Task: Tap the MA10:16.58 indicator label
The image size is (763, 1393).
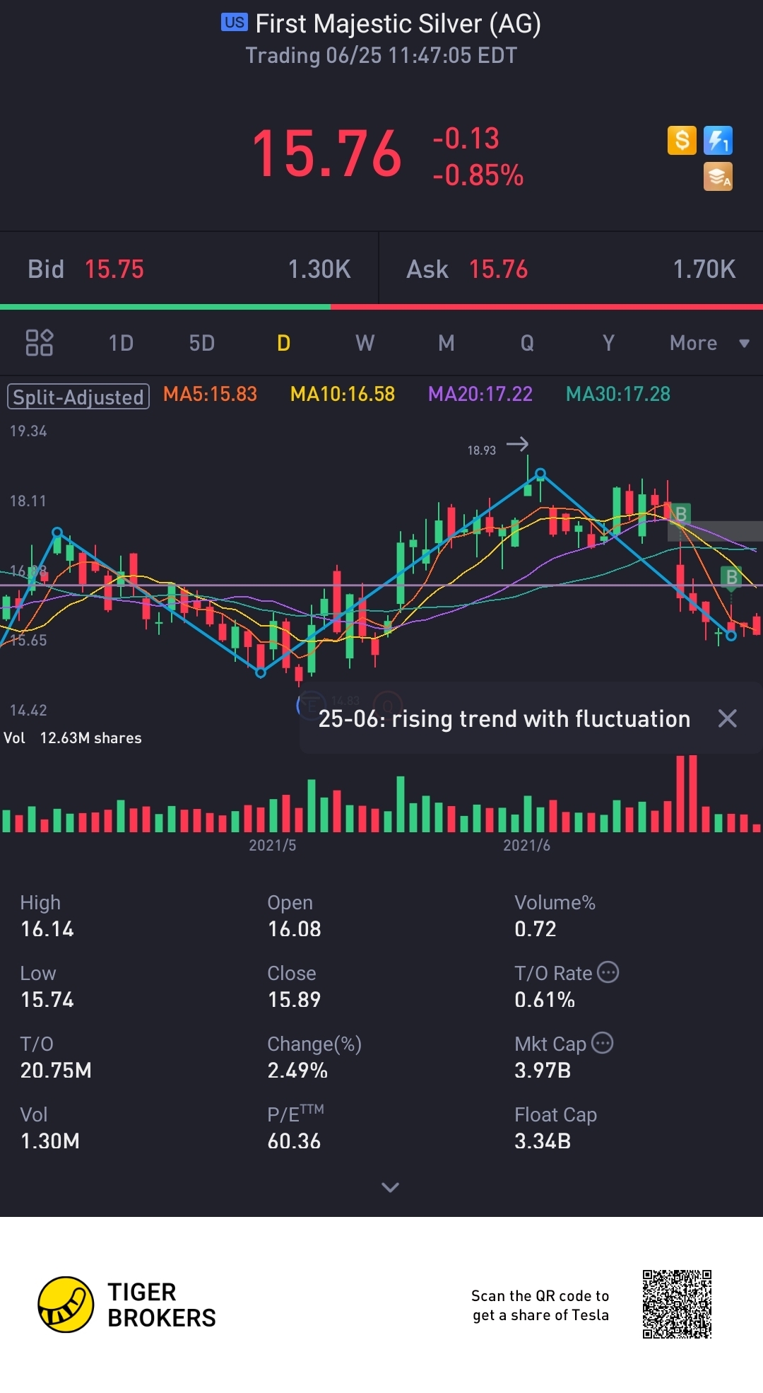Action: [343, 394]
